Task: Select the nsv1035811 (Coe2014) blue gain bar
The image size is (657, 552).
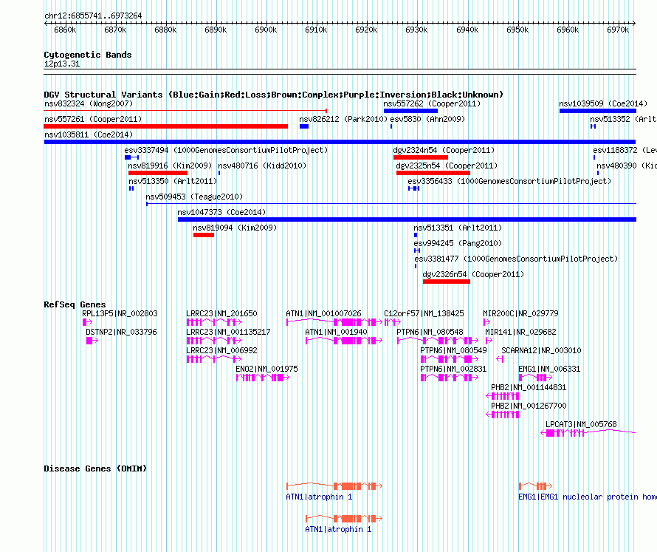Action: coord(340,142)
